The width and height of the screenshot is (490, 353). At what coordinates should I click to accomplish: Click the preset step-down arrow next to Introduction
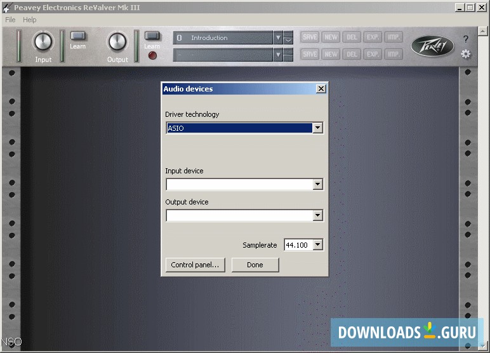coord(288,41)
